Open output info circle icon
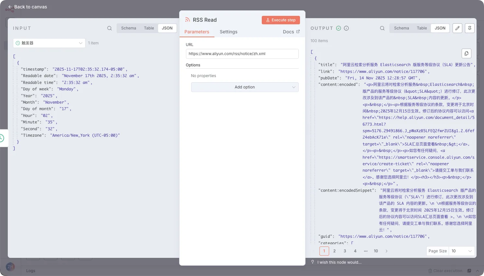Screen dimensions: 484x276 (346, 28)
